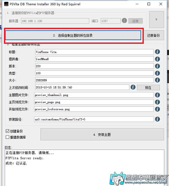Focus the 安装路径 input field

(94, 119)
